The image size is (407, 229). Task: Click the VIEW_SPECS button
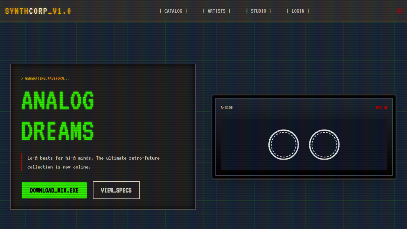(116, 190)
